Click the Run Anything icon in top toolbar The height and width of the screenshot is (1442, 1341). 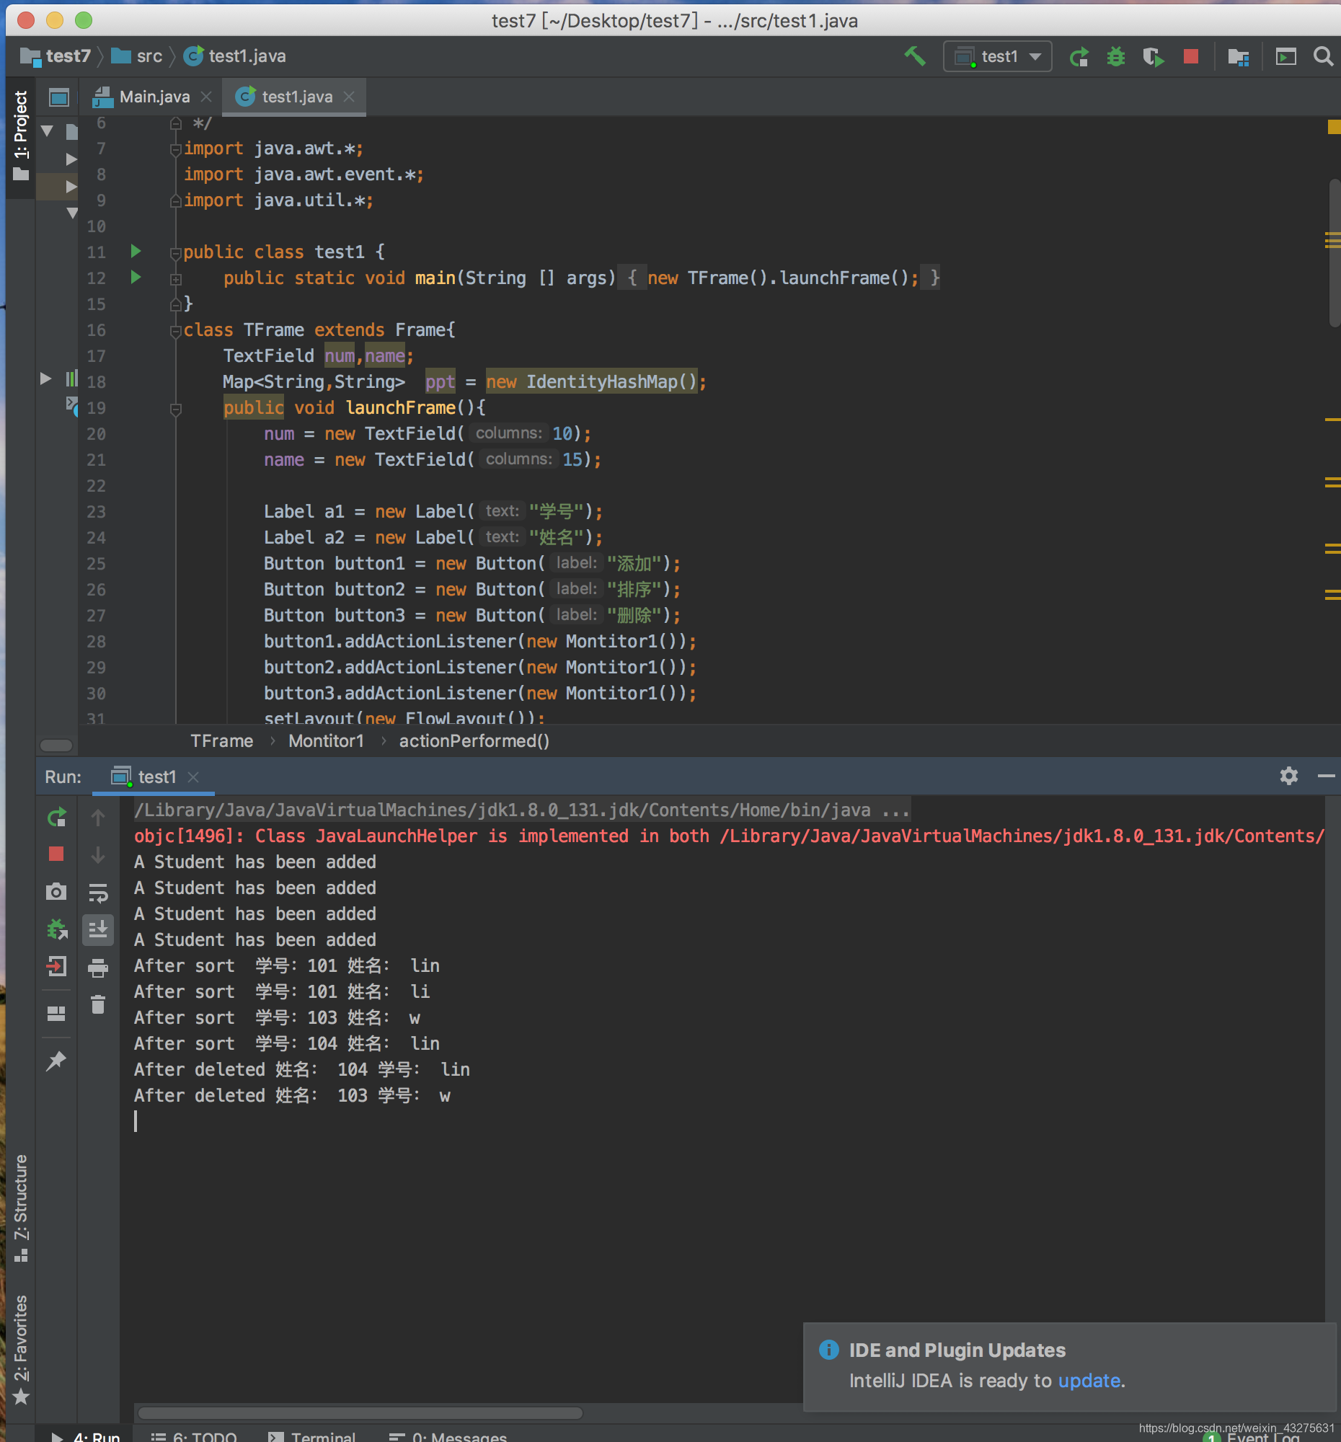(1285, 56)
